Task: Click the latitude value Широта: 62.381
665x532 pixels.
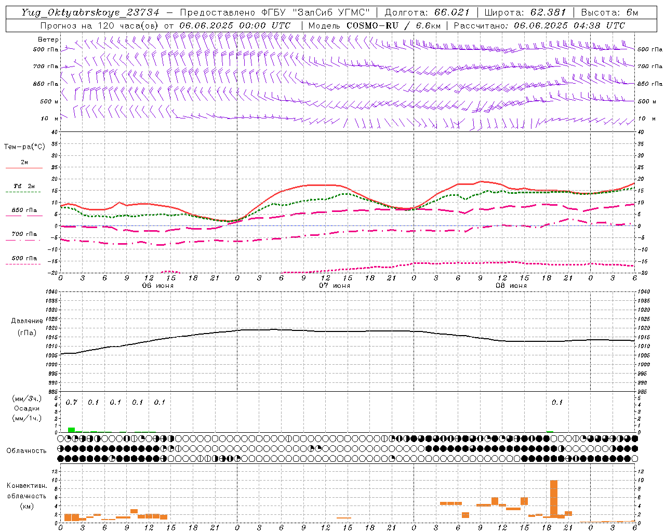Action: pyautogui.click(x=525, y=12)
